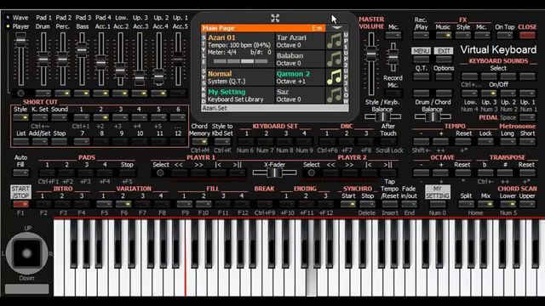The image size is (545, 306).
Task: Open My Setting Keyboard Set Library
Action: tap(239, 95)
